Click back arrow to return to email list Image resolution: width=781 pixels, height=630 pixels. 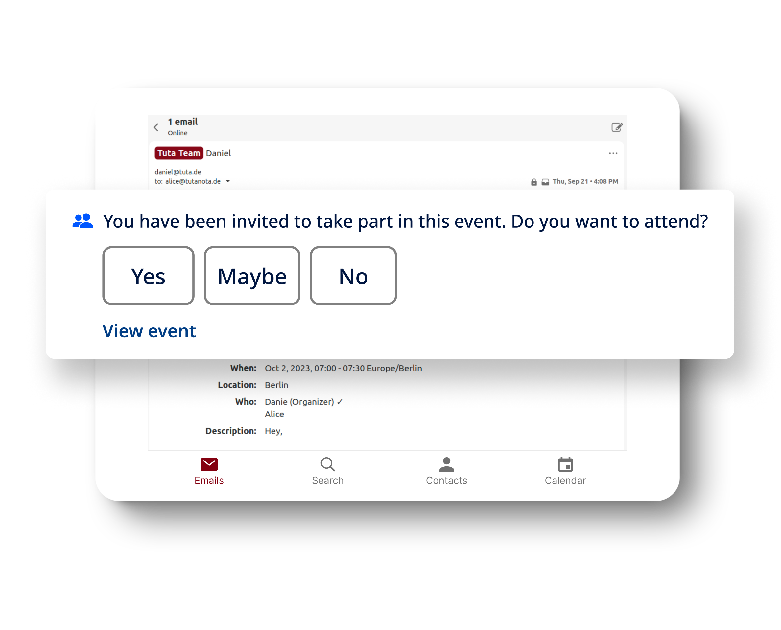[x=156, y=126]
